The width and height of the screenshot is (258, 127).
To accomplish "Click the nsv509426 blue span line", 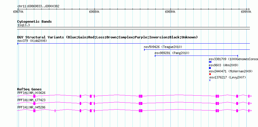I will (197, 49).
